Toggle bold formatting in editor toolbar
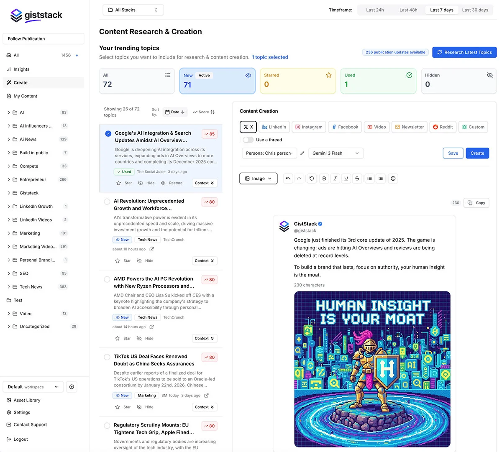Image resolution: width=502 pixels, height=452 pixels. point(324,179)
